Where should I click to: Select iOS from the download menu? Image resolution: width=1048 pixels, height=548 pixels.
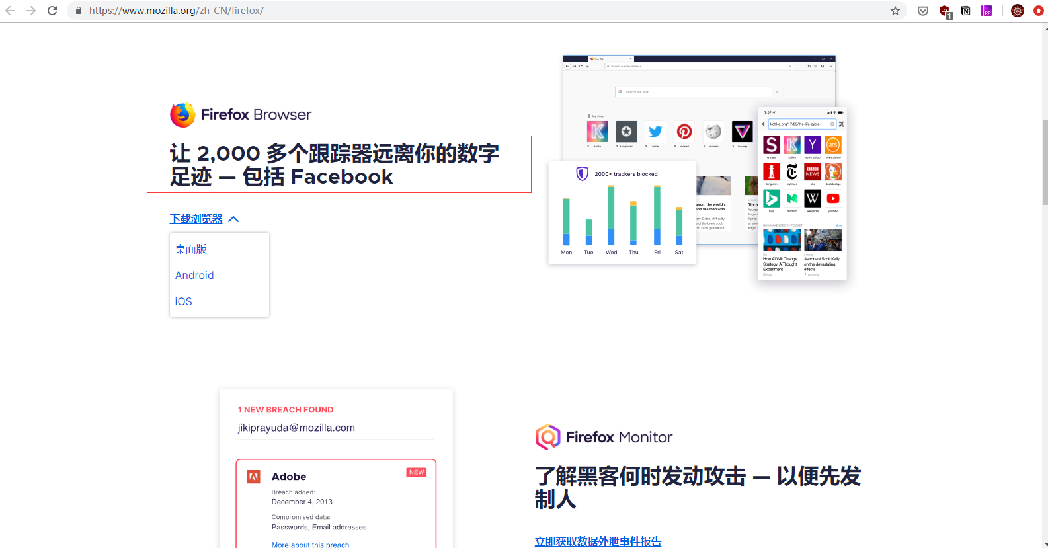[183, 301]
